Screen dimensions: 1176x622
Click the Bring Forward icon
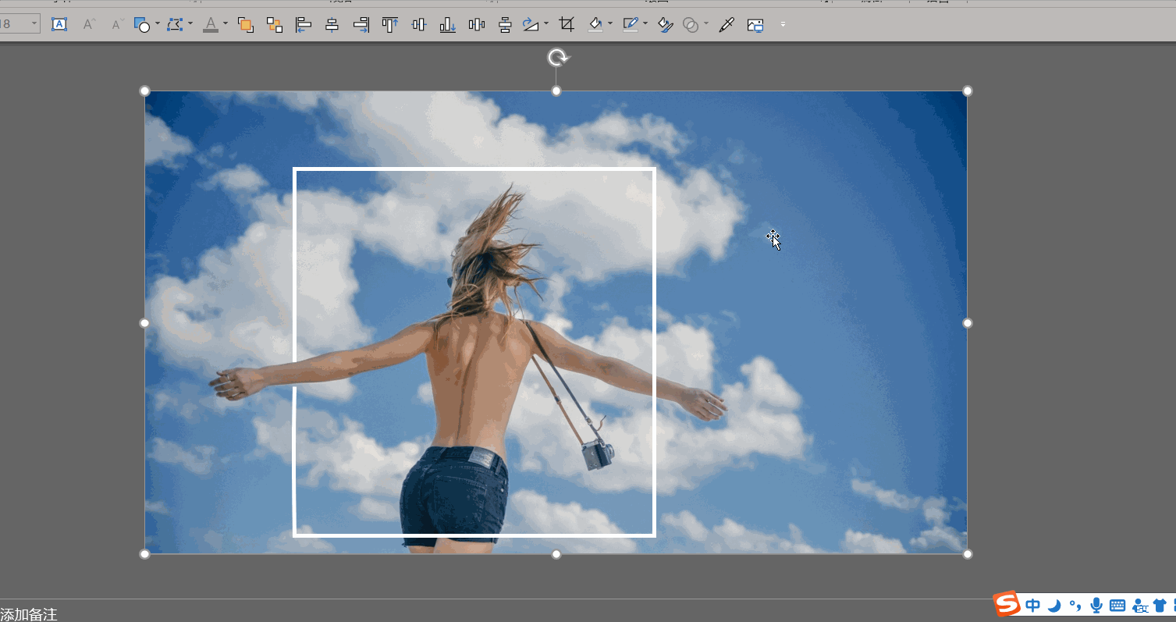245,25
